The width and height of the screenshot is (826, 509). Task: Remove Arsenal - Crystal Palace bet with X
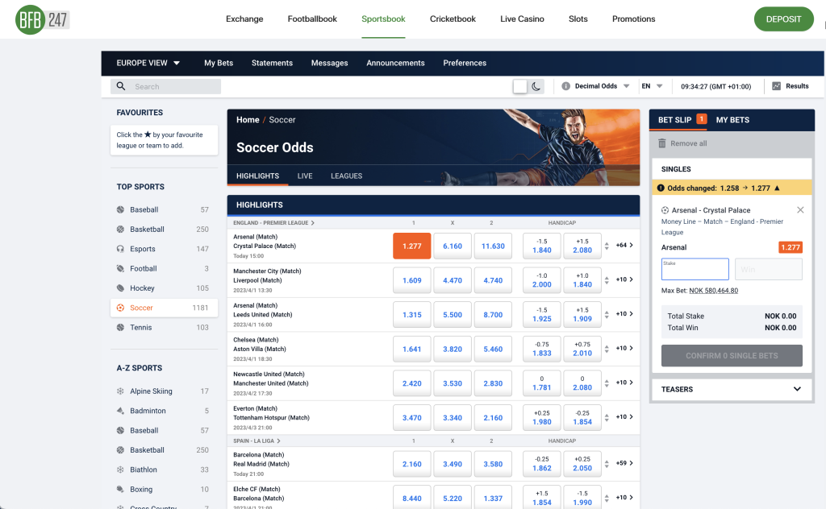coord(800,210)
